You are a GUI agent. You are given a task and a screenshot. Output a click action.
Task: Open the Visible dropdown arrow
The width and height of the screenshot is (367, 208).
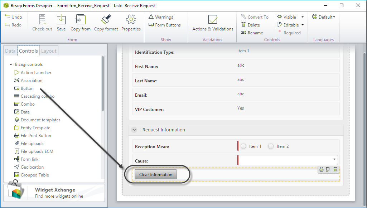(x=303, y=17)
